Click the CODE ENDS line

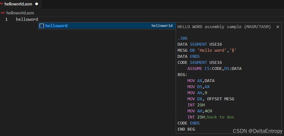[x=188, y=123]
